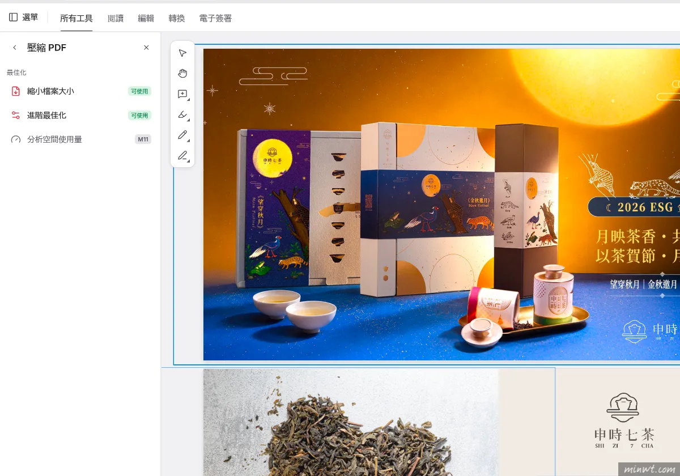Open the 選單 menu button
The width and height of the screenshot is (680, 476).
click(24, 18)
